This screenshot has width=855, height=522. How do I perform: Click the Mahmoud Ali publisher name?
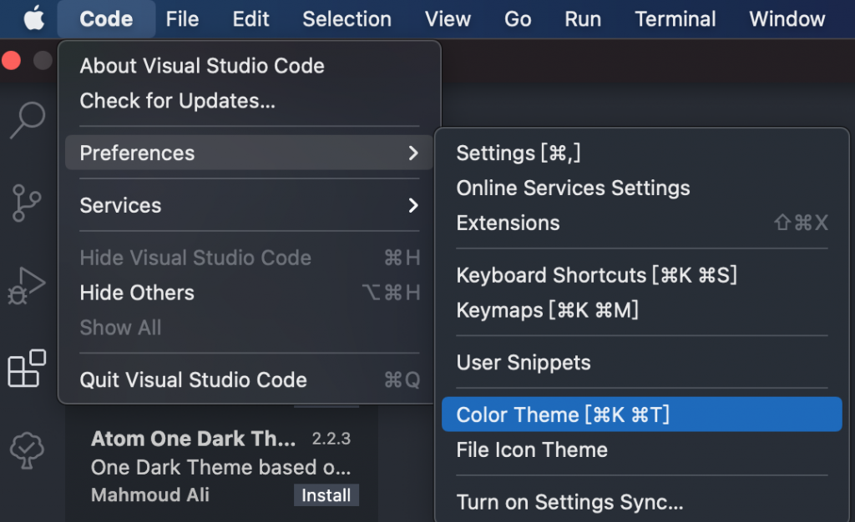tap(150, 494)
